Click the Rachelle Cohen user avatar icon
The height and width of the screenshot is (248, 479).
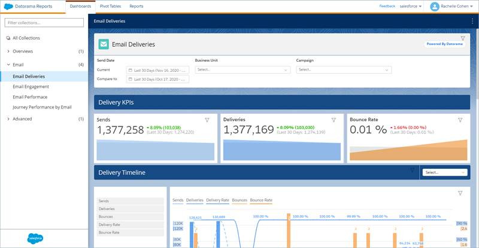(x=435, y=7)
